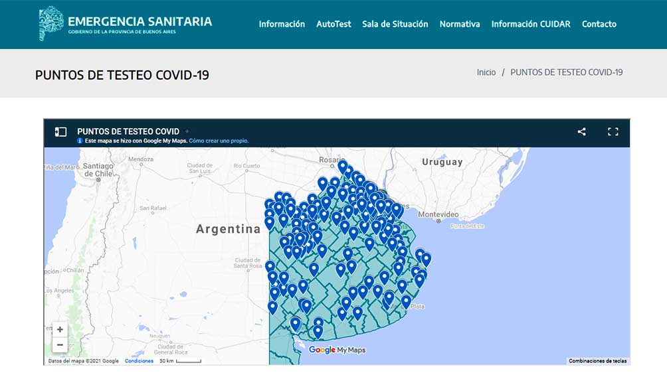Viewport: 667px width, 375px height.
Task: Click the Ciudad de Santa Rosa label
Action: click(248, 263)
